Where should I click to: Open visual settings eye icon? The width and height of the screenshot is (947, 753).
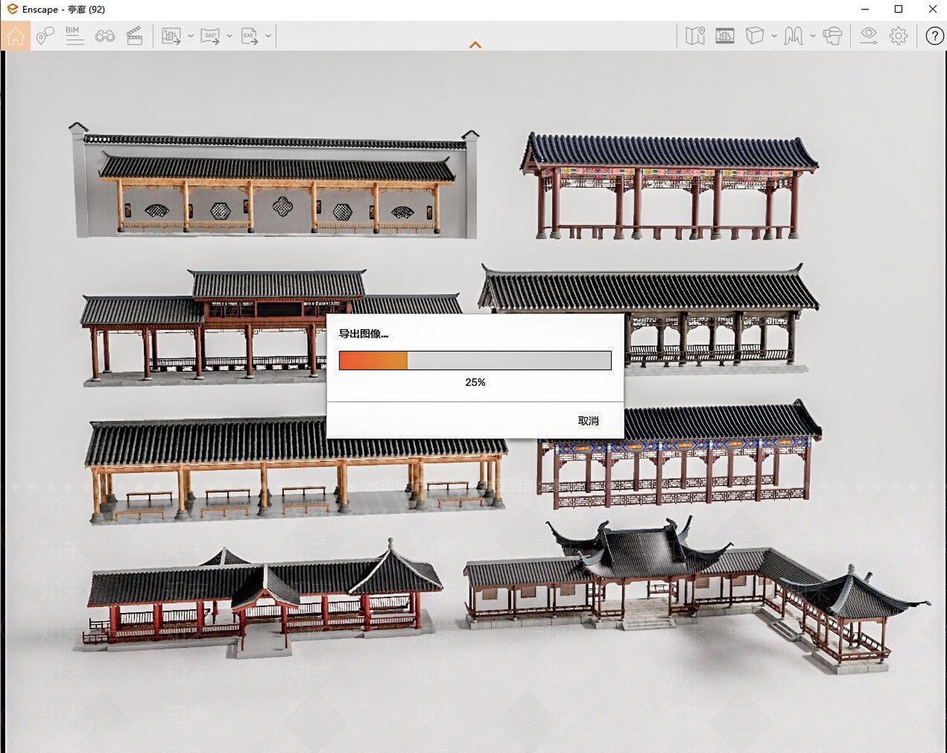869,36
